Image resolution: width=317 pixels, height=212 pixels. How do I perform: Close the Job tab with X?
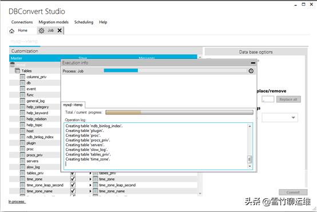(60, 30)
